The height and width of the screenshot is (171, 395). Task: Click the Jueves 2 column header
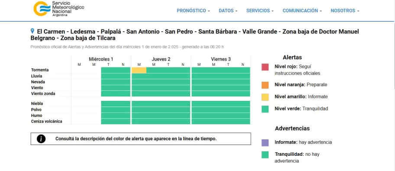click(161, 59)
